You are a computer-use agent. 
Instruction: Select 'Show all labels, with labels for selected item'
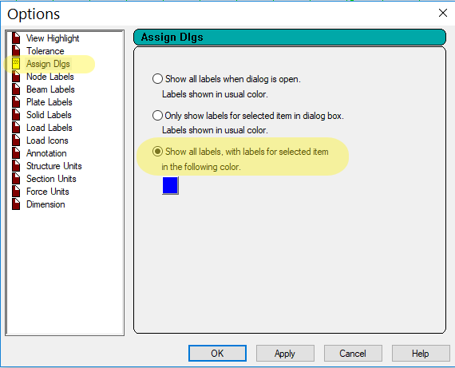[157, 151]
